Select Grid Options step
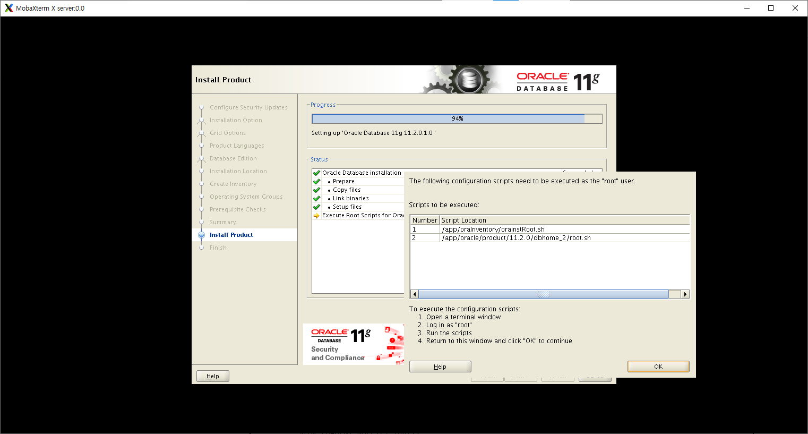 228,133
